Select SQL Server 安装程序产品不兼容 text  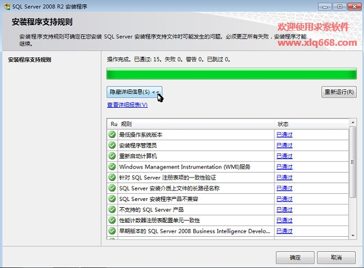pyautogui.click(x=158, y=199)
